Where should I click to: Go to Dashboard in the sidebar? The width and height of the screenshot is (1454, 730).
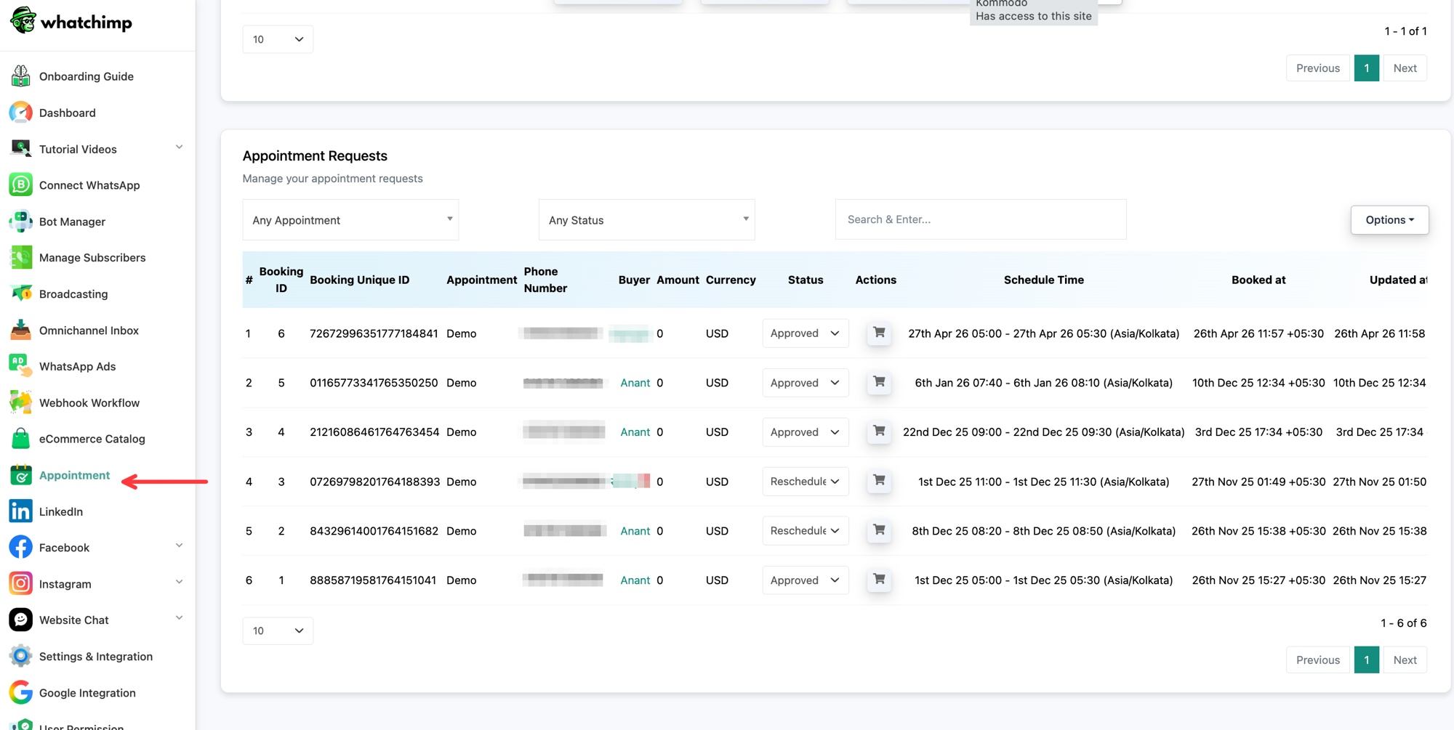click(x=67, y=113)
